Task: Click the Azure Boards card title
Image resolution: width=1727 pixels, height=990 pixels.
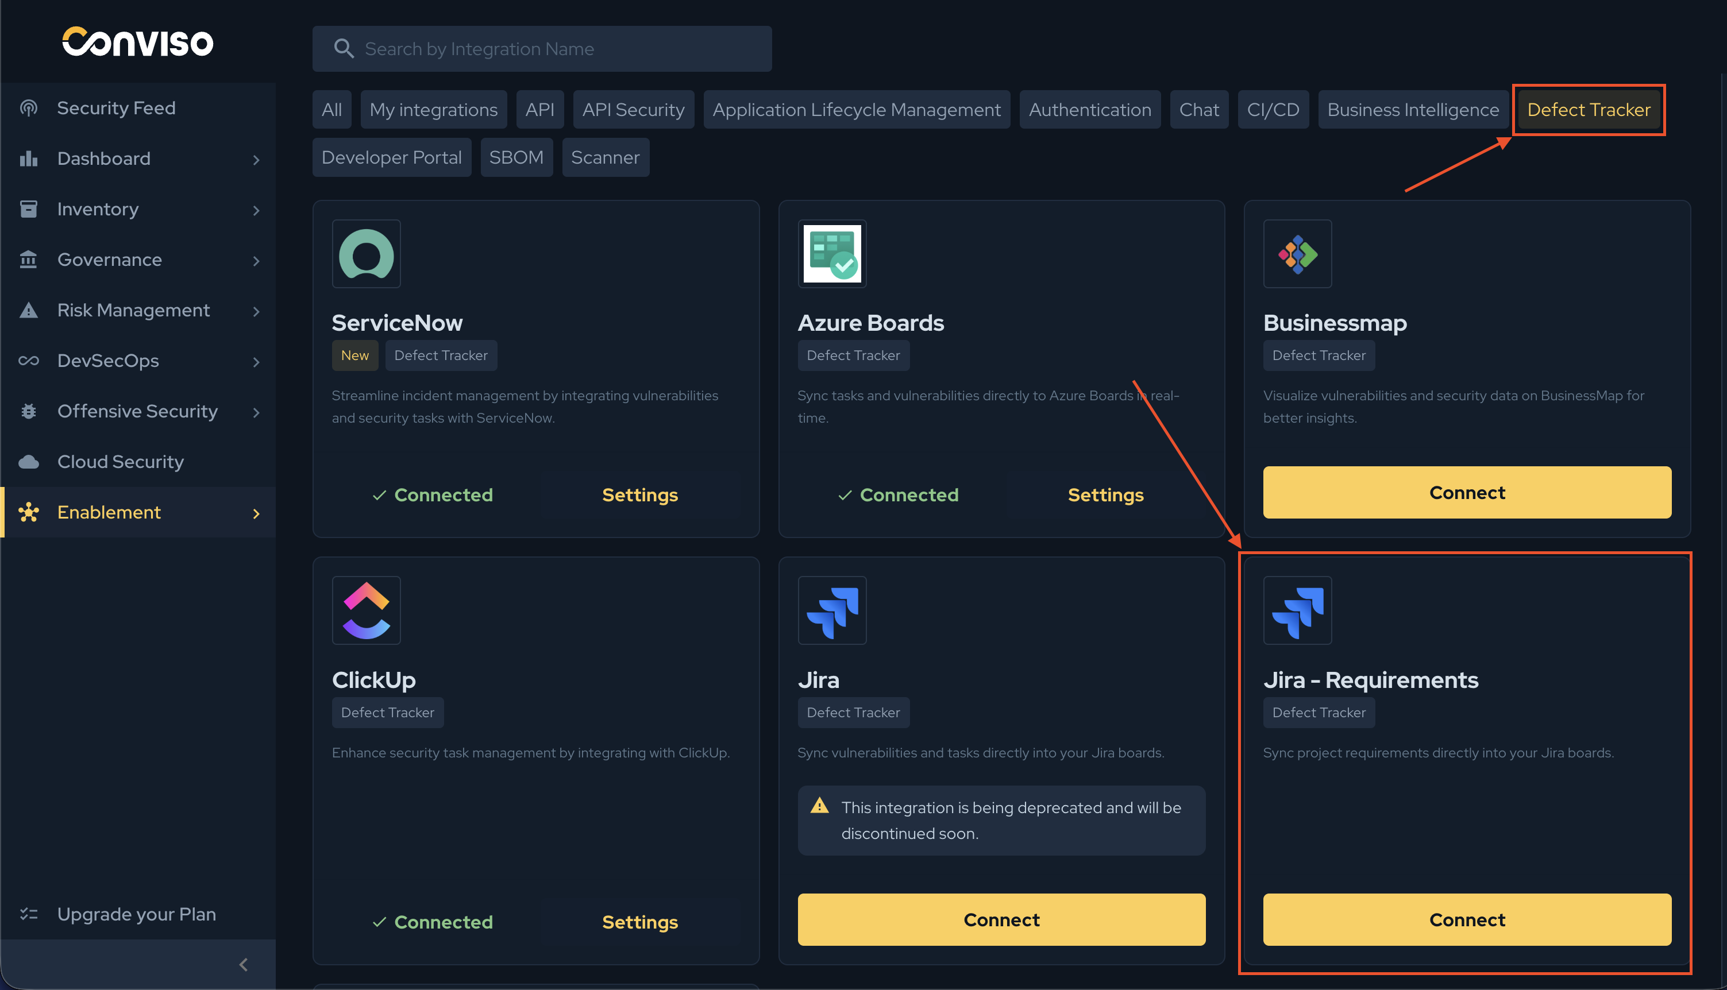Action: tap(870, 322)
